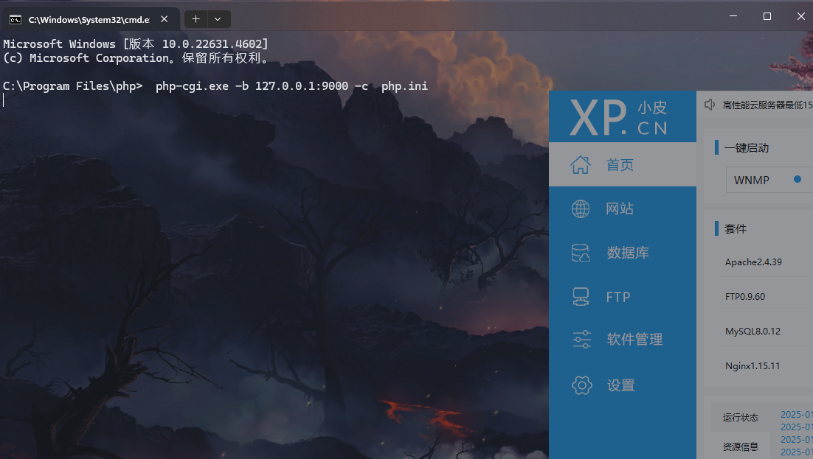Click the XP.CN 小皮 logo
Viewport: 813px width, 459px height.
click(x=620, y=117)
